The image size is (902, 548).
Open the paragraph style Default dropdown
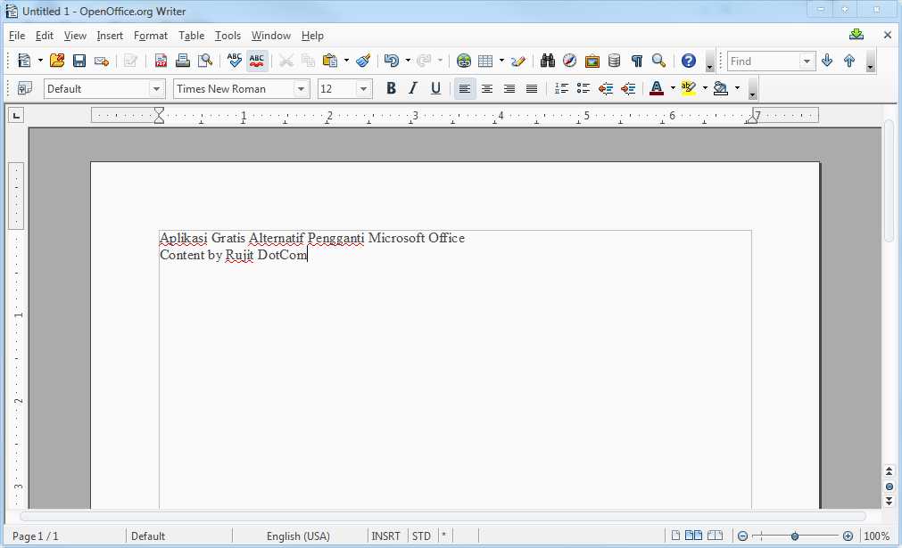point(156,89)
